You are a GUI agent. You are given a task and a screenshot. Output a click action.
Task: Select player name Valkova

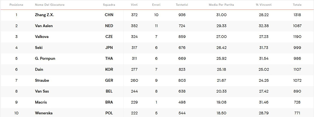pyautogui.click(x=42, y=37)
